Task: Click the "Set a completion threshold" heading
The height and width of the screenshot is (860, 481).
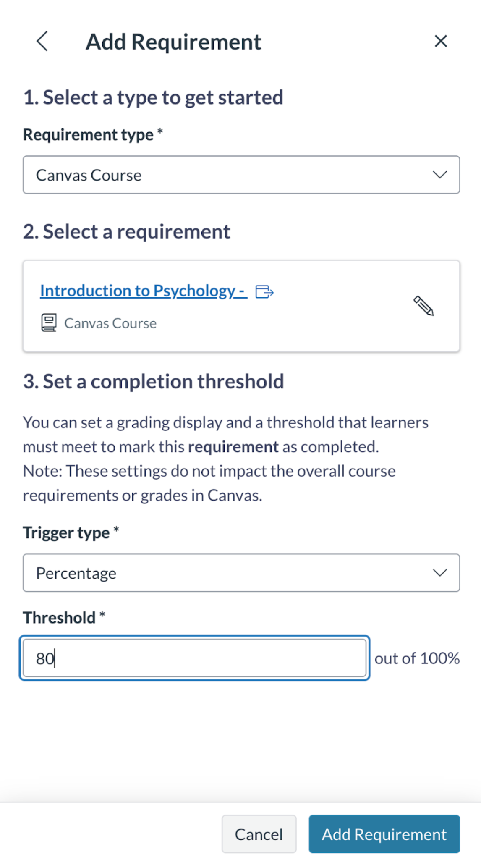Action: pyautogui.click(x=153, y=381)
